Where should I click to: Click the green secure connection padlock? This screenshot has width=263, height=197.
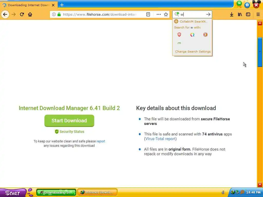click(59, 14)
